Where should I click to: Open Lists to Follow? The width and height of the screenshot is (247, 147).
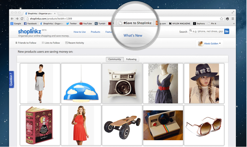coord(51,43)
